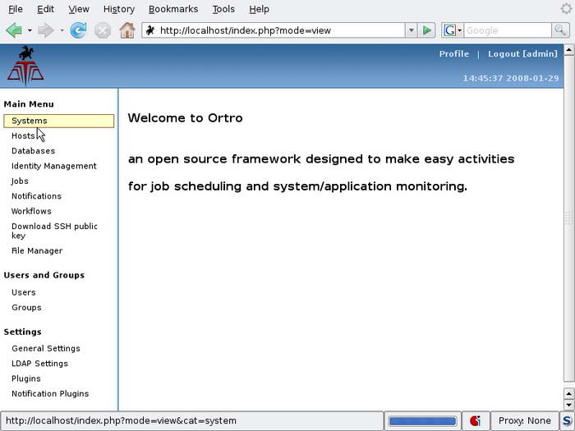The image size is (575, 431).
Task: Open the Profile link
Action: point(454,54)
